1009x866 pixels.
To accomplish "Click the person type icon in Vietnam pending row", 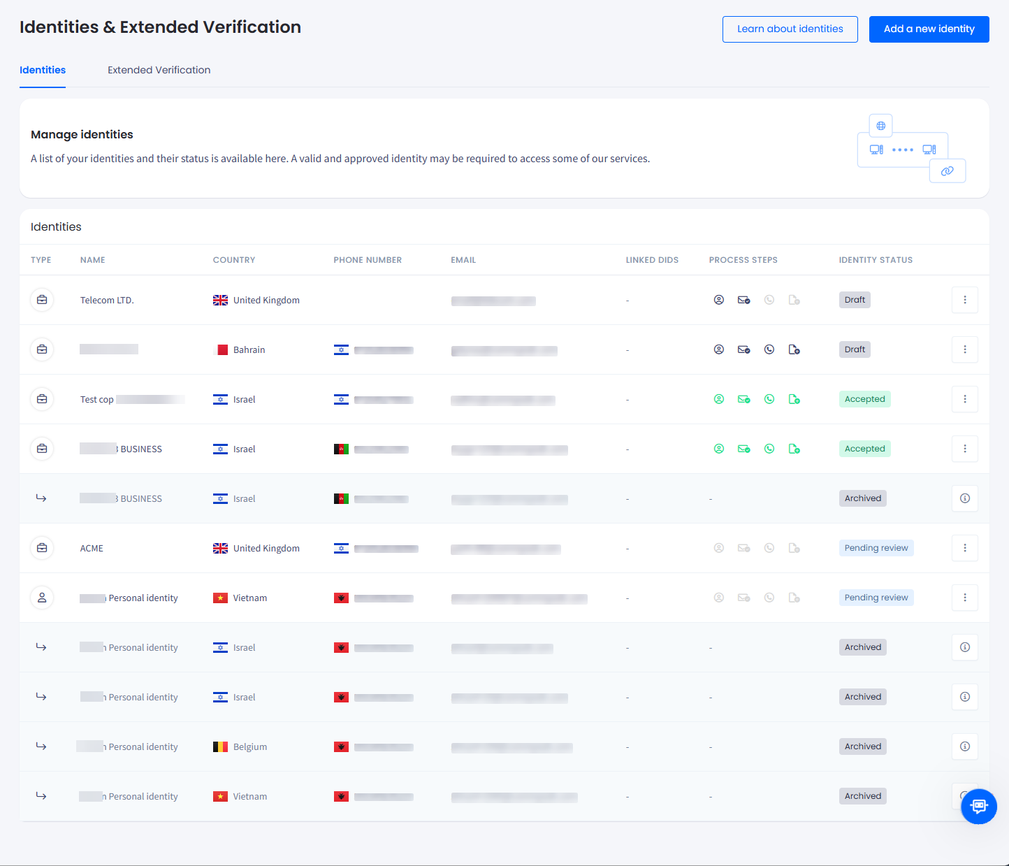I will point(42,598).
